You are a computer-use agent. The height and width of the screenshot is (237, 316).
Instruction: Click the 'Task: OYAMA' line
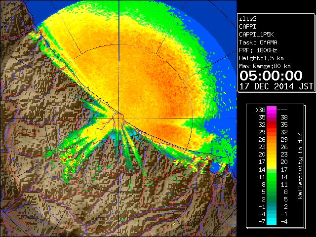258,42
